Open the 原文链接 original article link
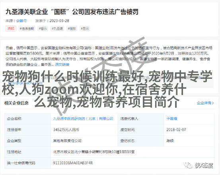The image size is (220, 175). pyautogui.click(x=62, y=64)
